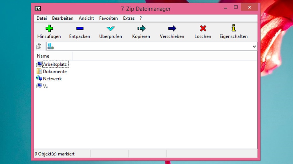Screen dimensions: 293x164
Task: Click the Dokumente folder icon
Action: [x=39, y=71]
